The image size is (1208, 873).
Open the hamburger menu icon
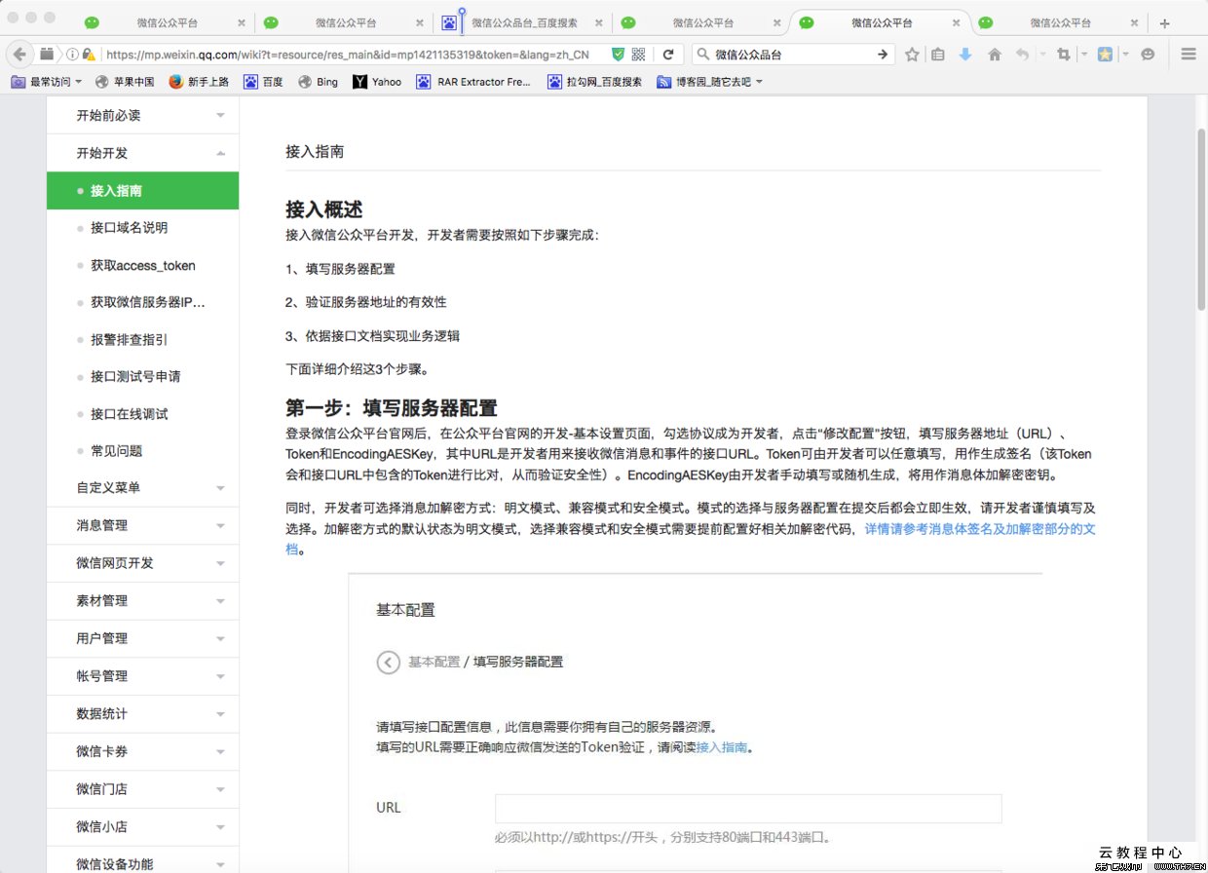pos(1189,56)
